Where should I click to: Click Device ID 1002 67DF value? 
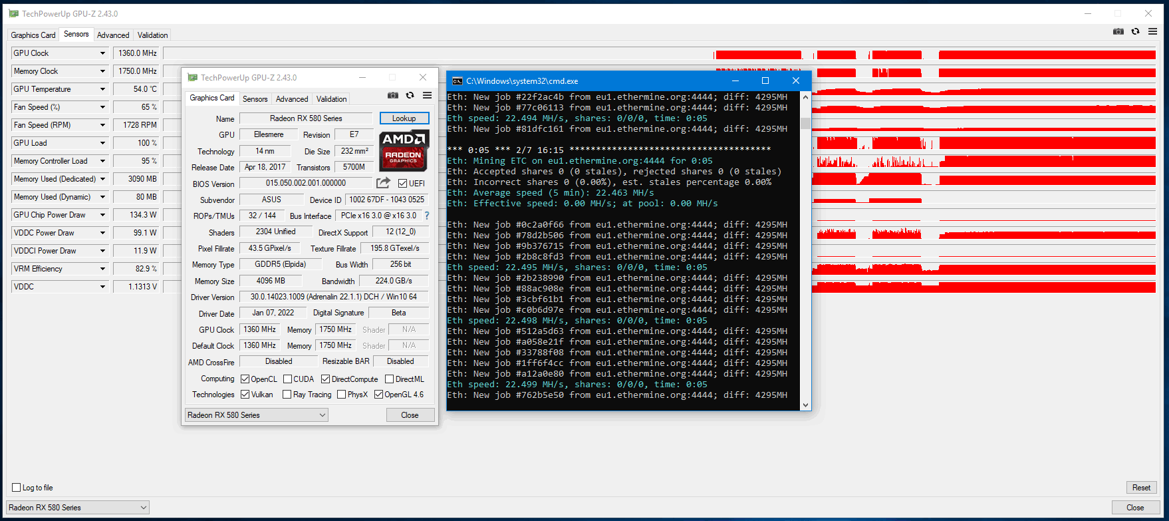coord(387,200)
